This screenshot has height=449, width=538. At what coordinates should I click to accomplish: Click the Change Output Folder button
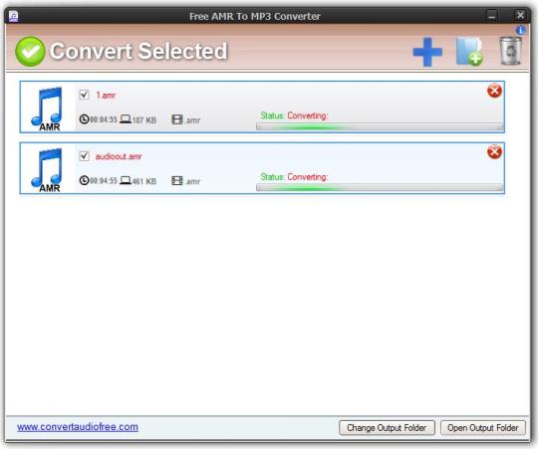point(387,428)
